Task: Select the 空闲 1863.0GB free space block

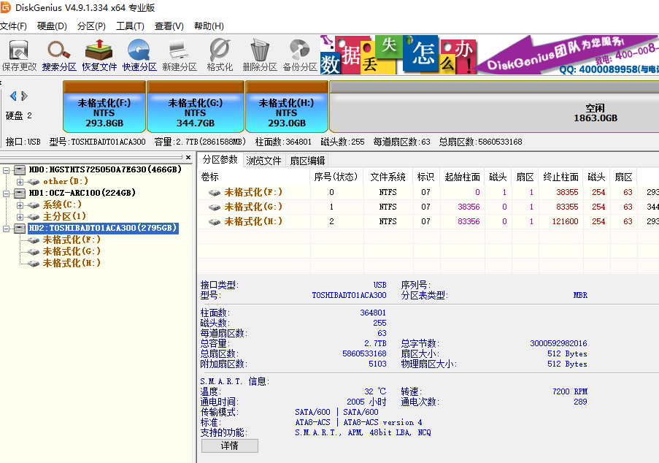Action: coord(494,107)
